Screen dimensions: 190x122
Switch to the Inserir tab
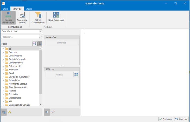(x=29, y=9)
